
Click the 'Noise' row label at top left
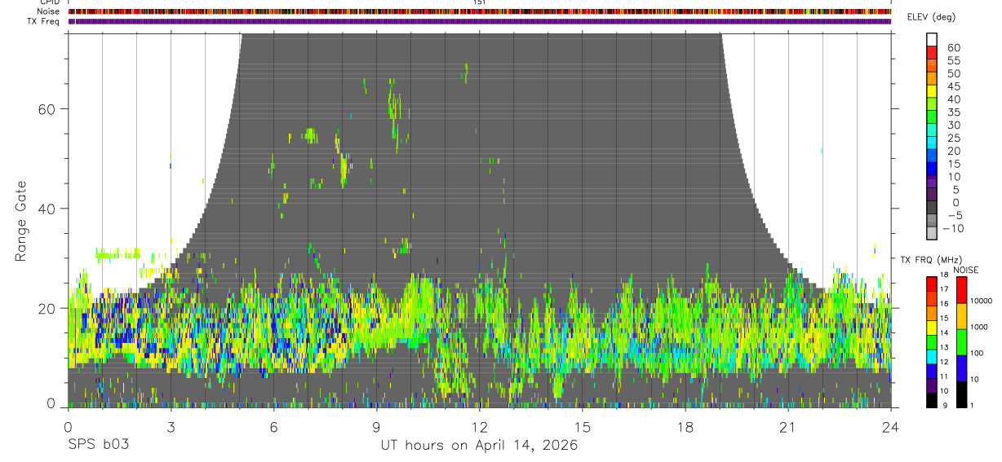point(48,11)
